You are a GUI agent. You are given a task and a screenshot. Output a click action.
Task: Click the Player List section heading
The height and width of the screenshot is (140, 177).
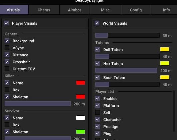105,92
